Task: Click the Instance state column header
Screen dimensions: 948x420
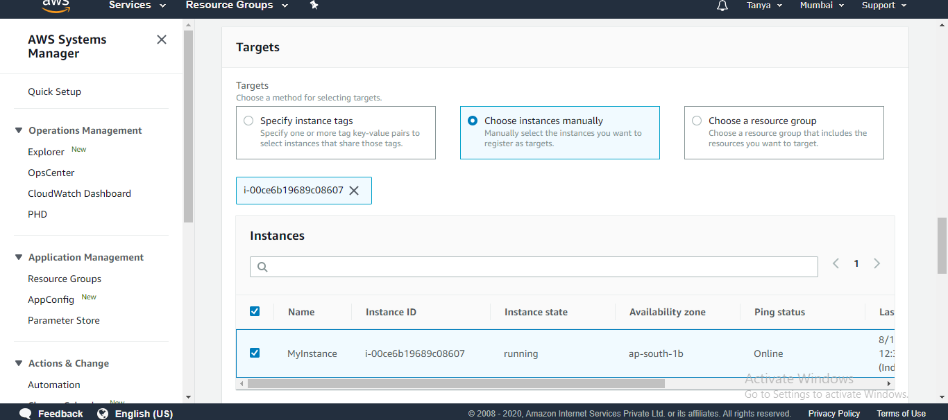Action: pyautogui.click(x=536, y=312)
